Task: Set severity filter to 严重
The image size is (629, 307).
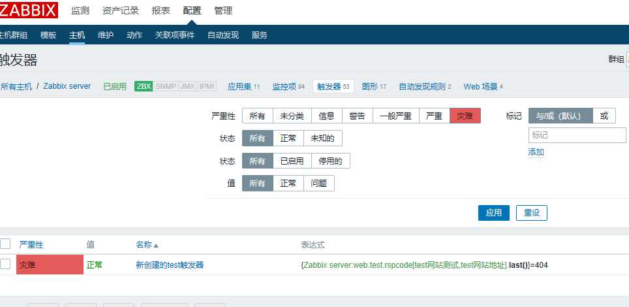Action: tap(435, 116)
